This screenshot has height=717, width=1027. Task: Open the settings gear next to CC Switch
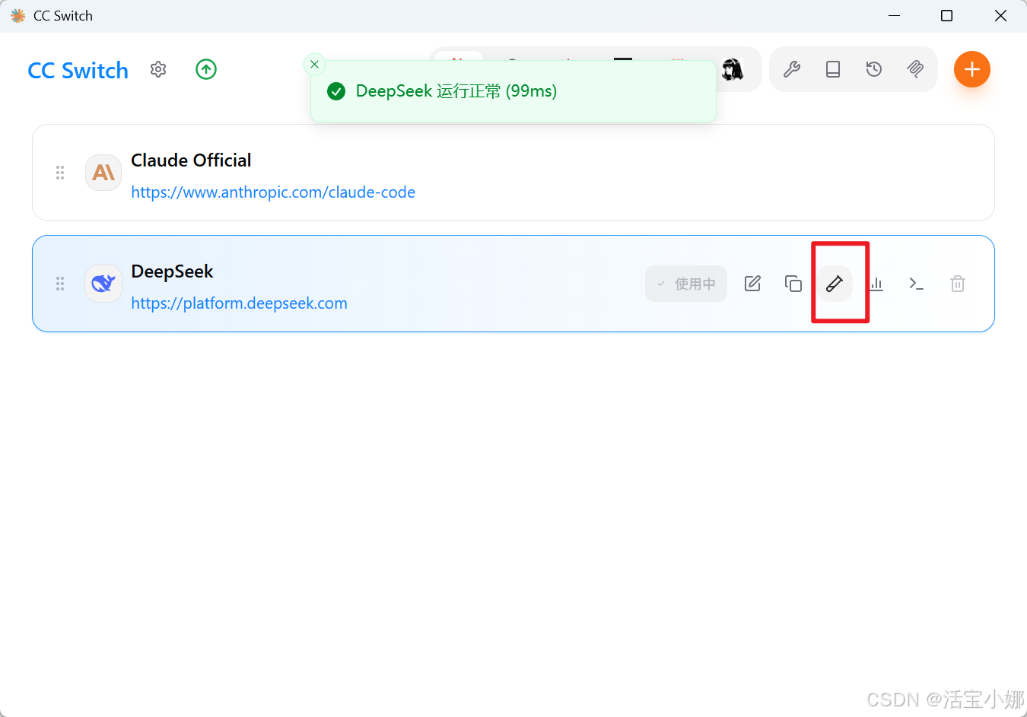158,69
